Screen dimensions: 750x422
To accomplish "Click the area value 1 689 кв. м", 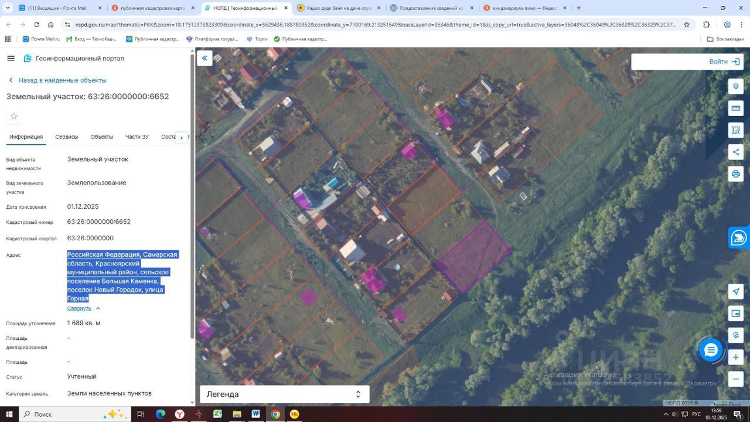I will click(x=84, y=323).
